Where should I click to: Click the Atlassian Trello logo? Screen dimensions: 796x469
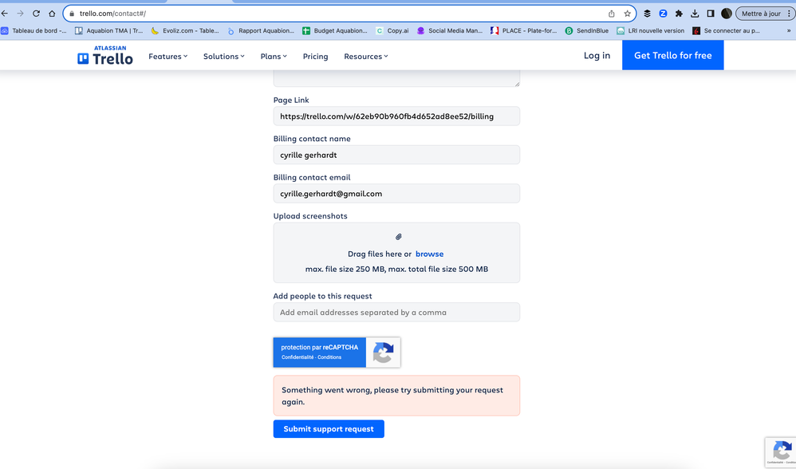pos(105,56)
